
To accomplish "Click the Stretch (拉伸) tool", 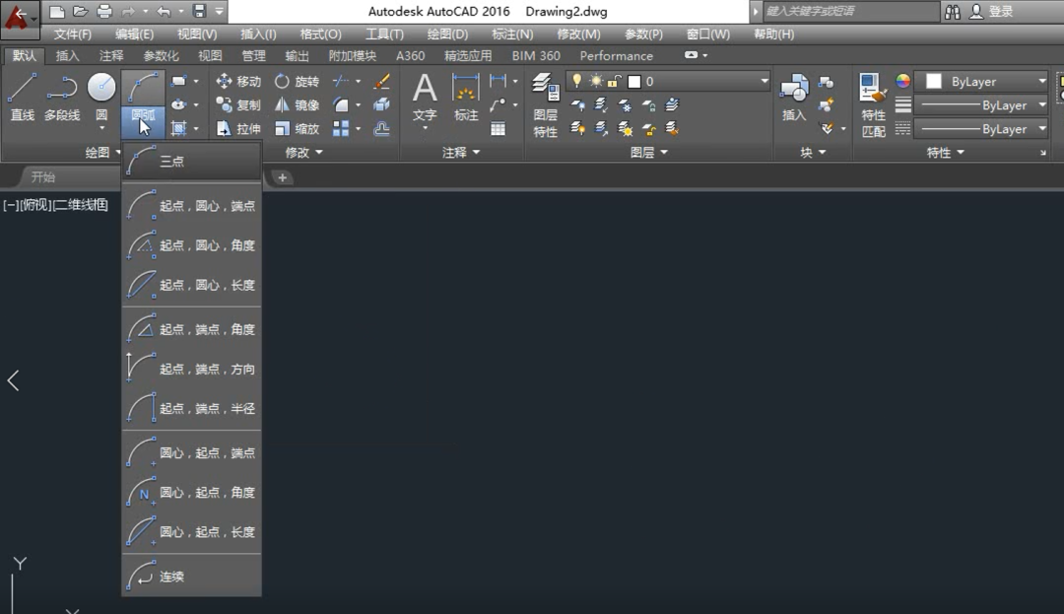I will tap(238, 128).
